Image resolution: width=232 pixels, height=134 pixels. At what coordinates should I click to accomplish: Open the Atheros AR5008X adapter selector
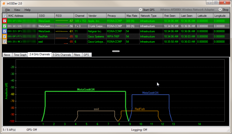(187, 10)
